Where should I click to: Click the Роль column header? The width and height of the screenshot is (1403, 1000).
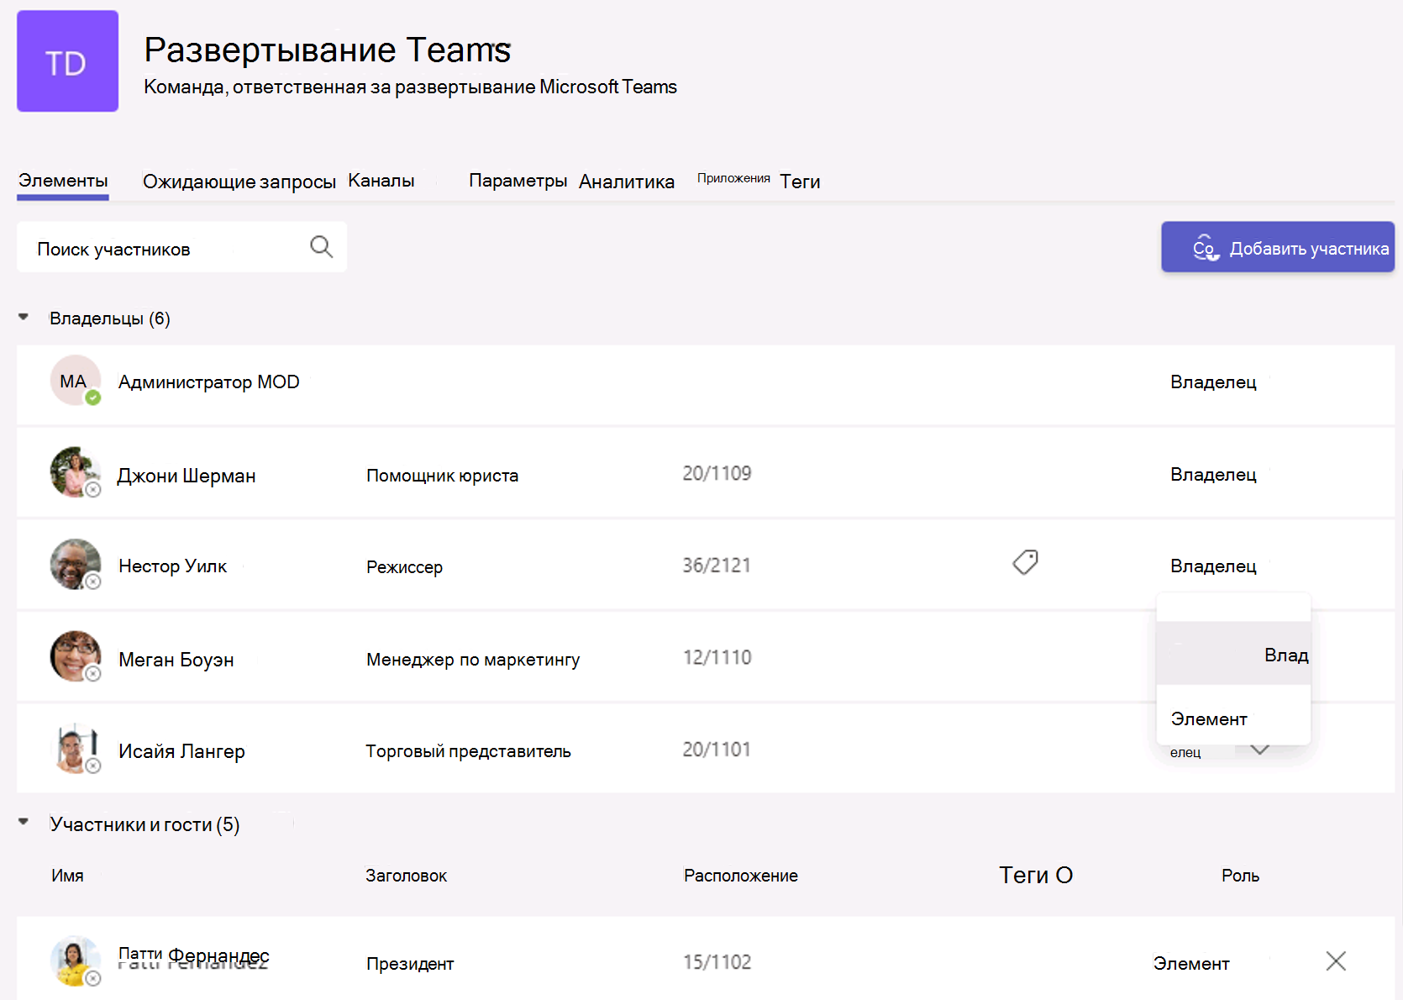(x=1240, y=876)
